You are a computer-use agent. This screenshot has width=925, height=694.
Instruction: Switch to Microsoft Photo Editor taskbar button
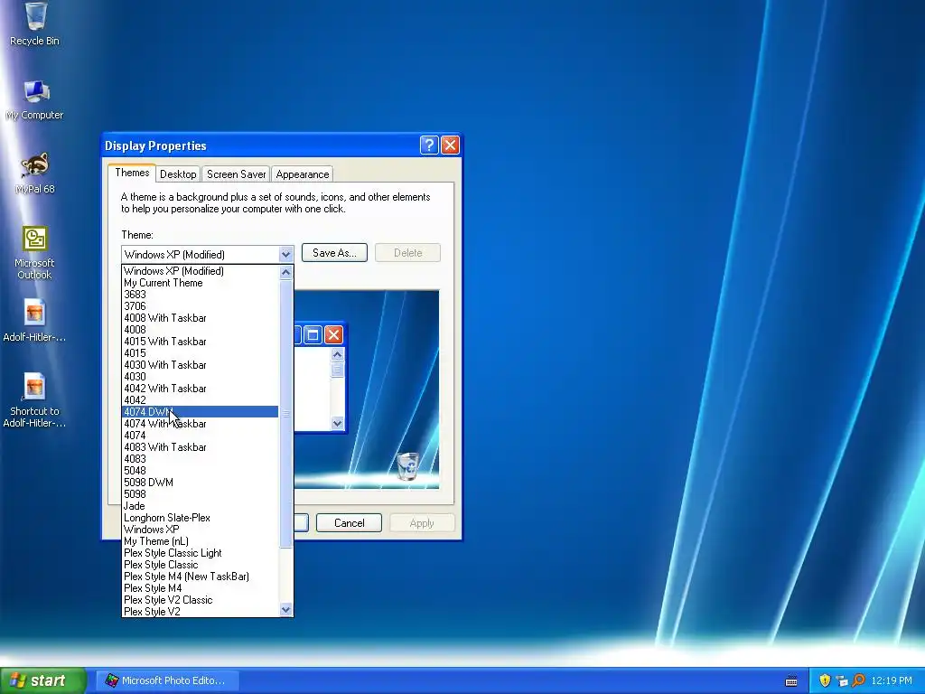167,680
